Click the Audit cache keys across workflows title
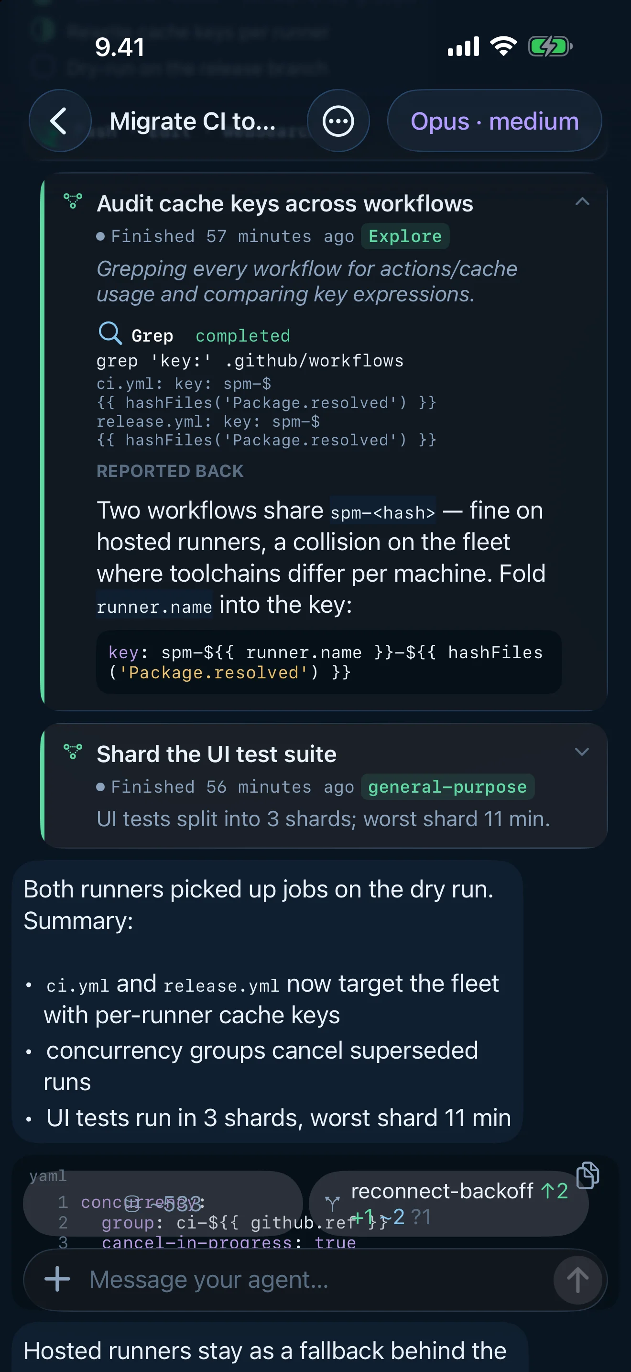Screen dimensions: 631x1372 (284, 203)
